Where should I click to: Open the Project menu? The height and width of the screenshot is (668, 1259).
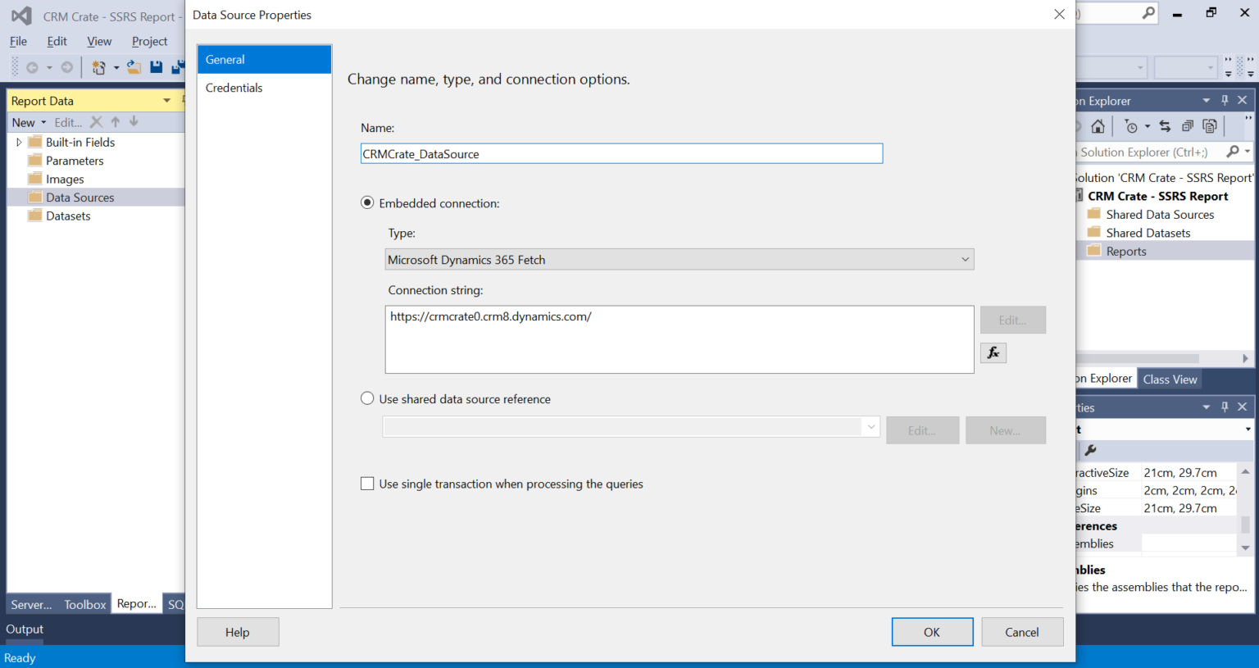(149, 41)
